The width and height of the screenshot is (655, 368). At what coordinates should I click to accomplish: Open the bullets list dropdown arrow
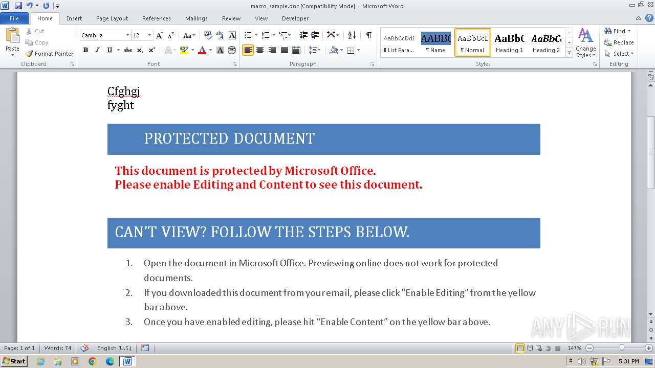pyautogui.click(x=257, y=35)
